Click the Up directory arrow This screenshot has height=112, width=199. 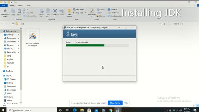pyautogui.click(x=13, y=24)
